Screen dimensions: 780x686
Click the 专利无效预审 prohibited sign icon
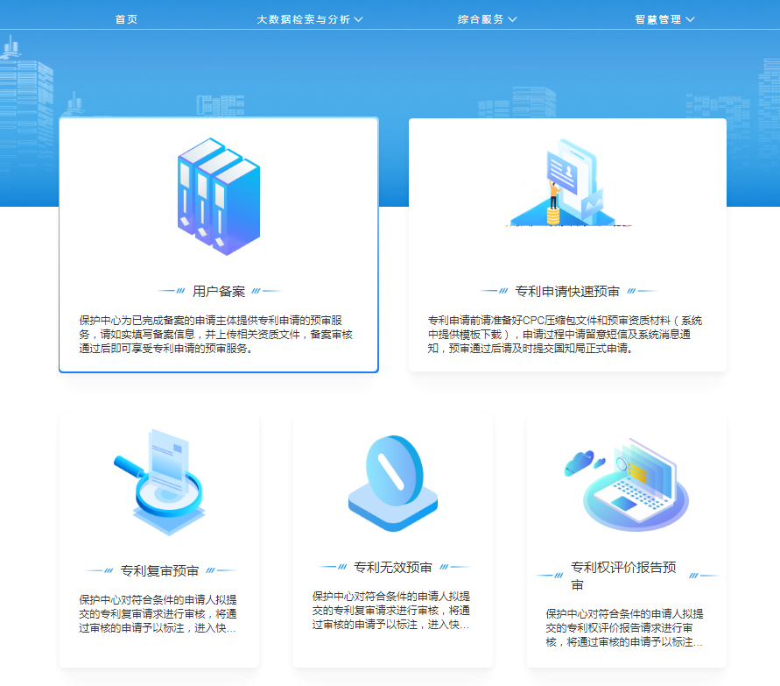point(393,483)
